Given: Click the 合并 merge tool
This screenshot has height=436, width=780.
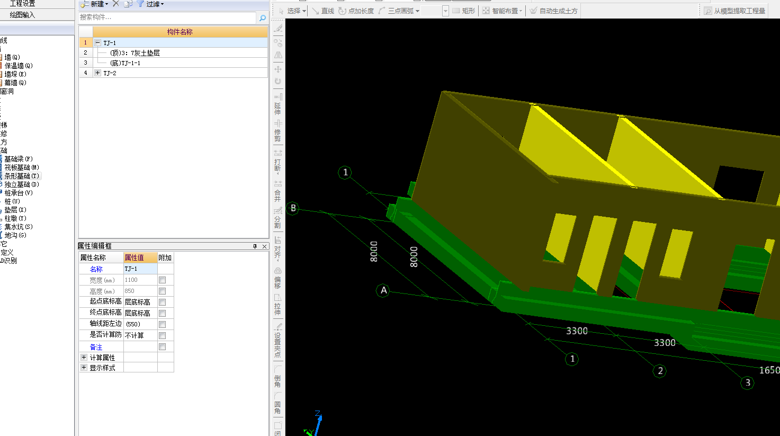Looking at the screenshot, I should point(278,191).
